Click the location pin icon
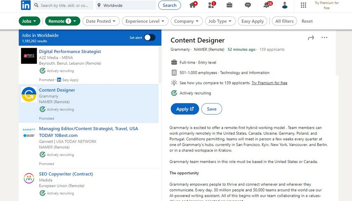The image size is (352, 201). [99, 5]
